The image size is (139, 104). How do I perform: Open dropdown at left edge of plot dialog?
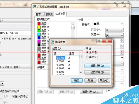click(2, 83)
